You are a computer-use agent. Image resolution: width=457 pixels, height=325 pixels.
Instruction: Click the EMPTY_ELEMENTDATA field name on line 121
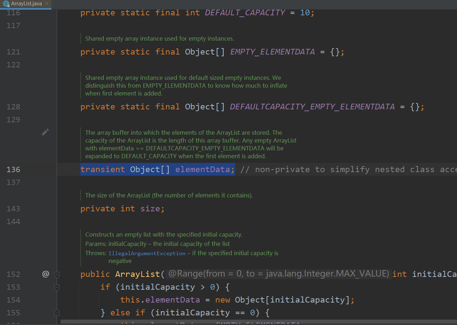pyautogui.click(x=273, y=52)
